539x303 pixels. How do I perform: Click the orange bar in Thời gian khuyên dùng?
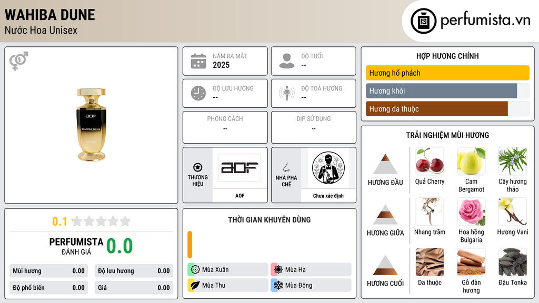click(x=189, y=245)
